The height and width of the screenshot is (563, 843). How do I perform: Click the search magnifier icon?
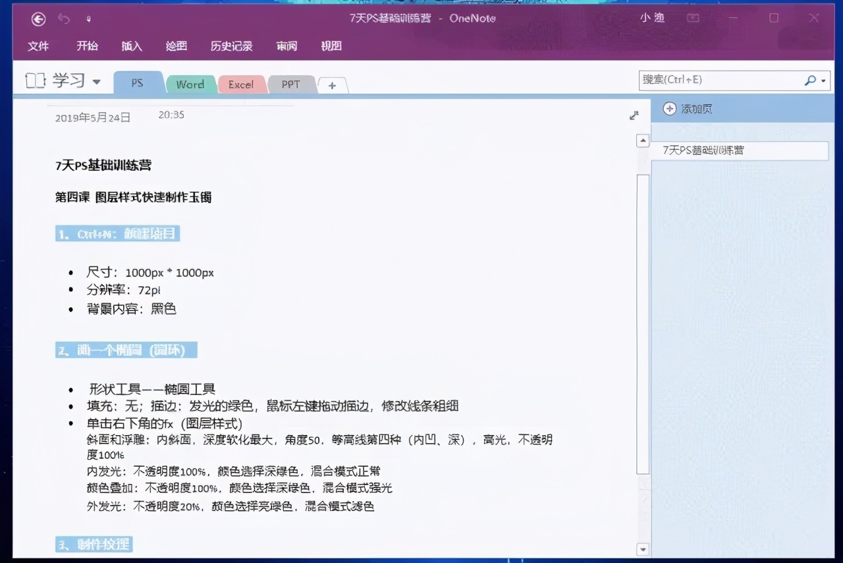[809, 80]
